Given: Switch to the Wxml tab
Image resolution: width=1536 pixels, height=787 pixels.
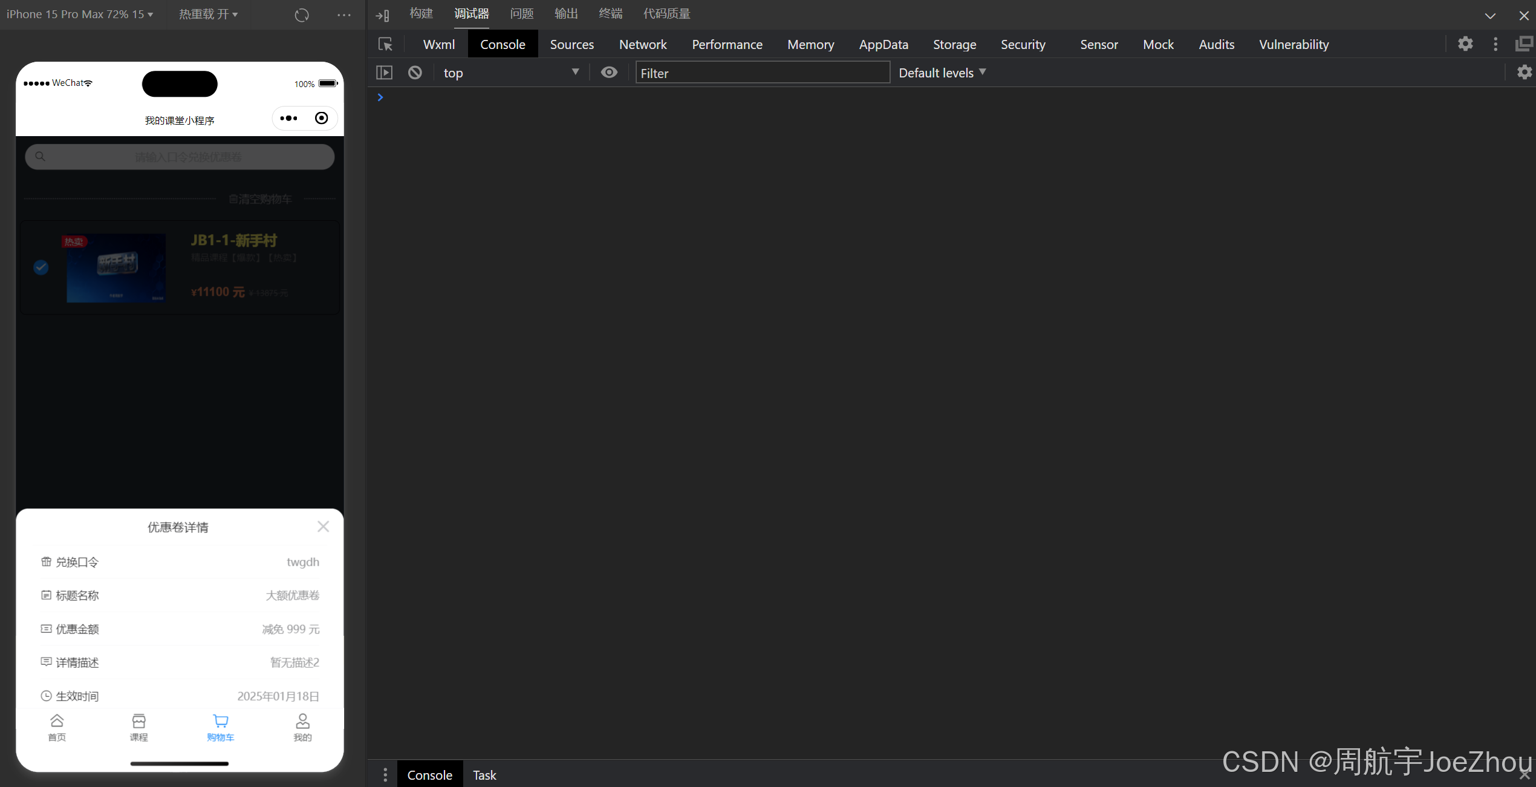Looking at the screenshot, I should coord(438,44).
